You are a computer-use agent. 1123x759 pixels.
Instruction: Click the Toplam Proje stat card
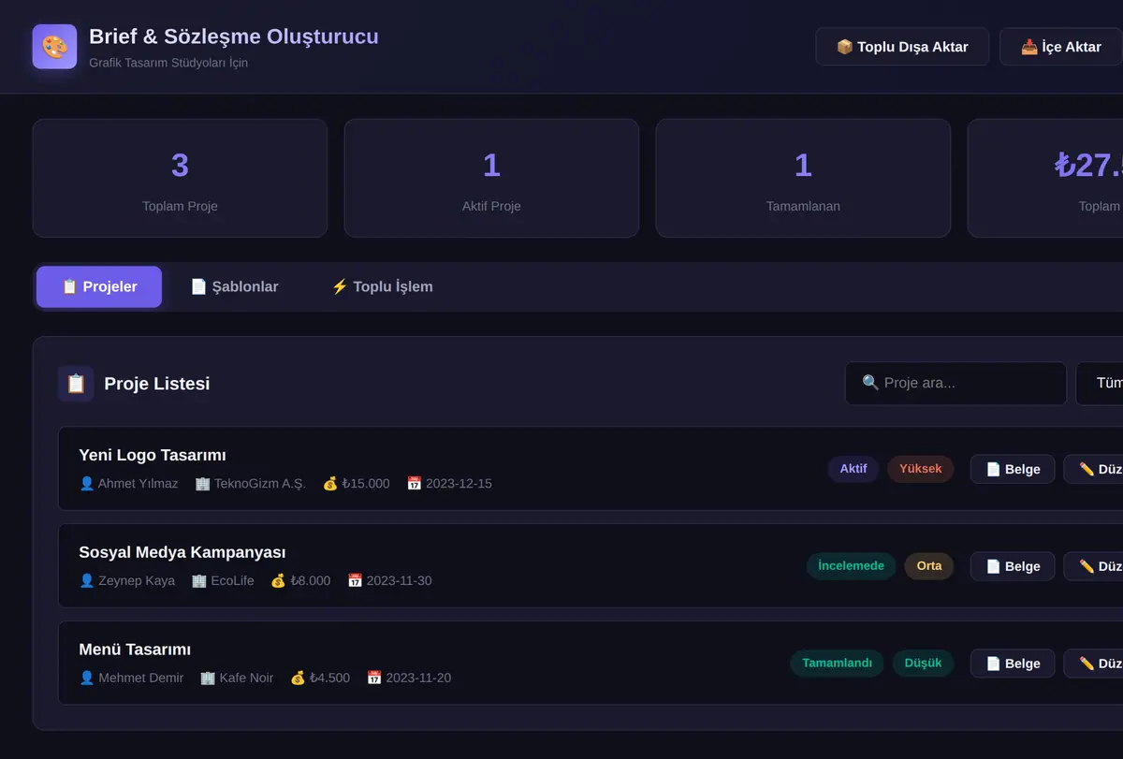point(180,178)
